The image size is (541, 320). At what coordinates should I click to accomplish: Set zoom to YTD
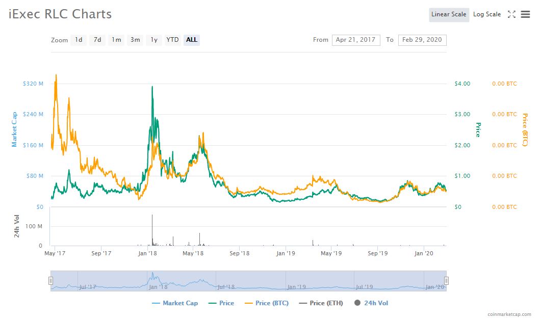point(172,40)
